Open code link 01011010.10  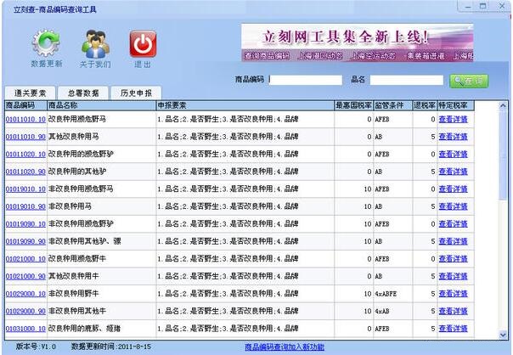pyautogui.click(x=25, y=120)
